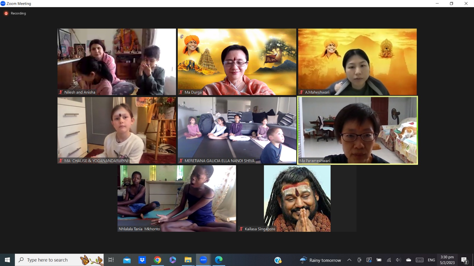Open the Rainy tomorrow weather widget
The width and height of the screenshot is (474, 266).
click(321, 260)
